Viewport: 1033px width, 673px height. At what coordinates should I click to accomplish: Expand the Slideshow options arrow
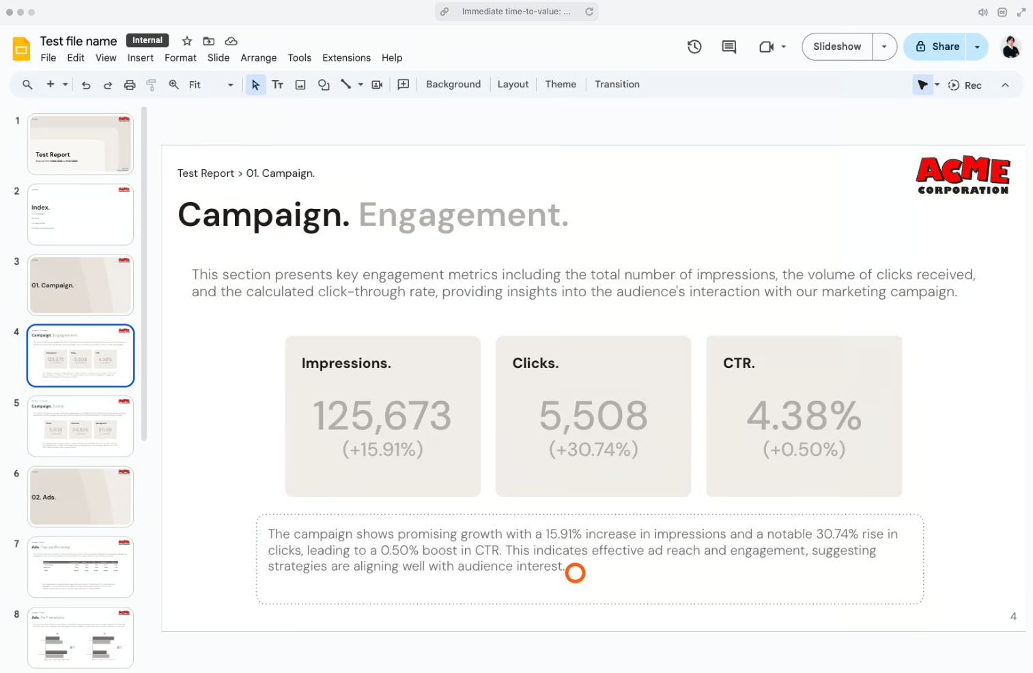tap(884, 46)
